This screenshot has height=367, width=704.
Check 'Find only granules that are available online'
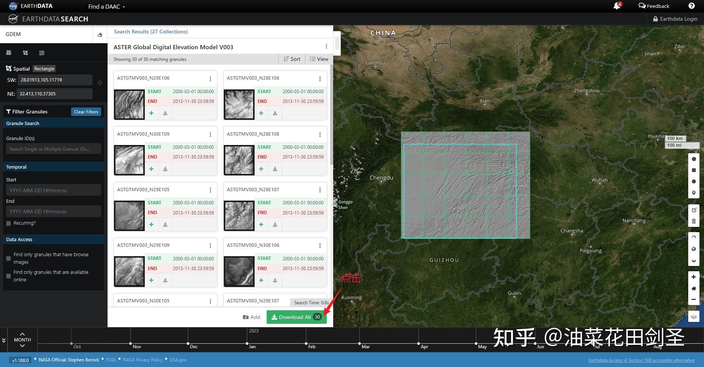click(8, 276)
